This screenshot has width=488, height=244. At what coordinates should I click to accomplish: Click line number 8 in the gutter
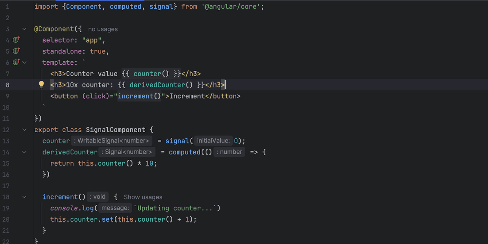point(8,85)
